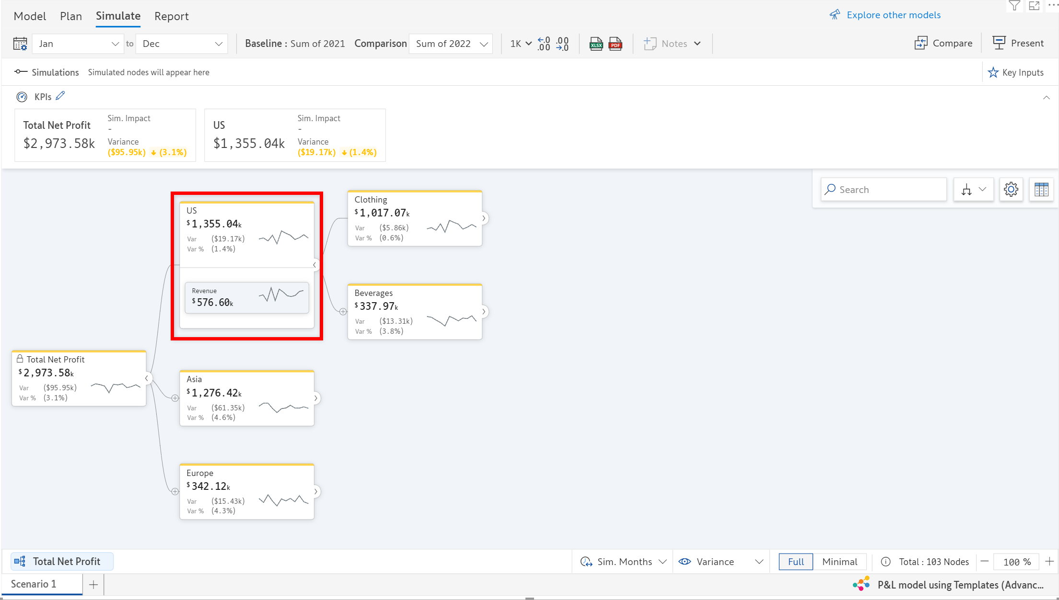Screen dimensions: 1059x600
Task: Click the filter funnel icon
Action: click(x=1014, y=6)
